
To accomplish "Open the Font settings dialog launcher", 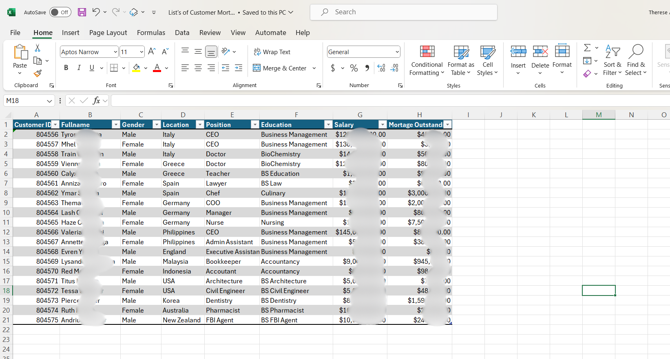I will [171, 85].
